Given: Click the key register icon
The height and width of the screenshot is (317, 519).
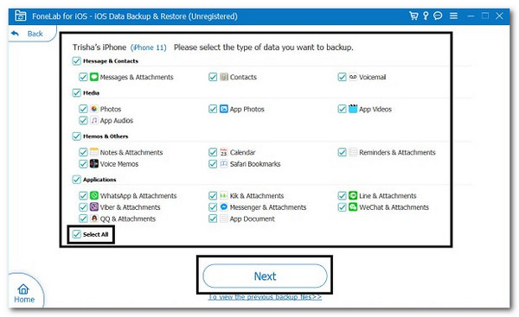Looking at the screenshot, I should pos(426,16).
